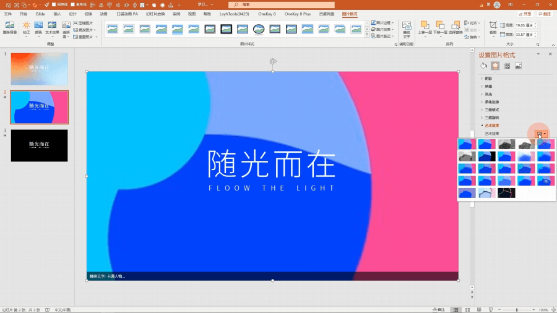Open the 口袋动画 PA tab
Screen dimensions: 557x313
(x=127, y=14)
